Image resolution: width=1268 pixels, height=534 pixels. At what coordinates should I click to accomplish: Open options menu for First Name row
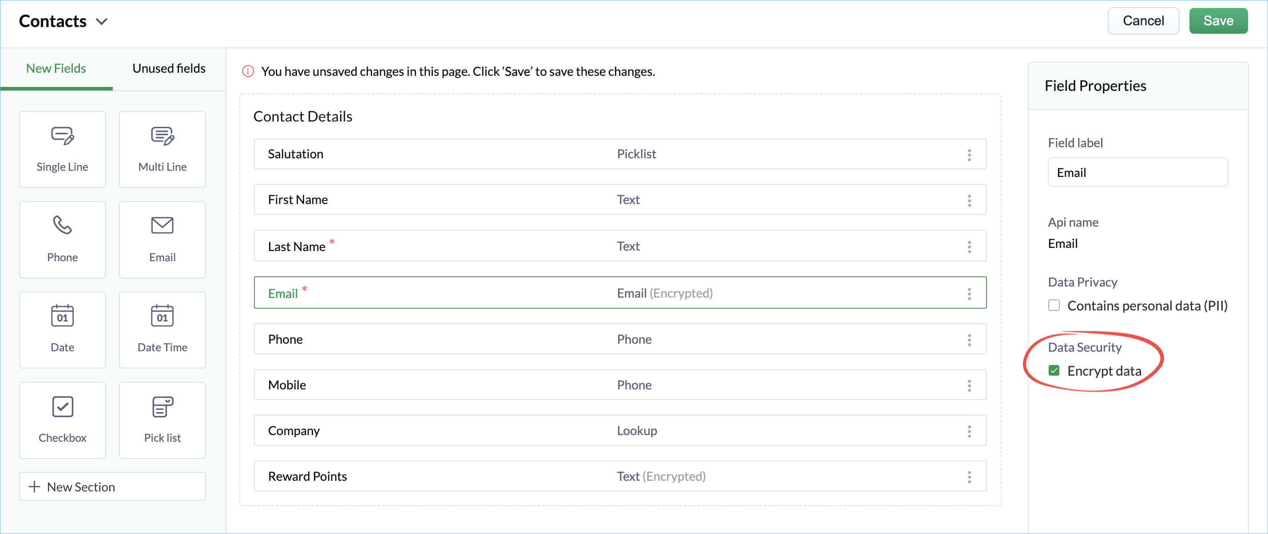point(969,200)
